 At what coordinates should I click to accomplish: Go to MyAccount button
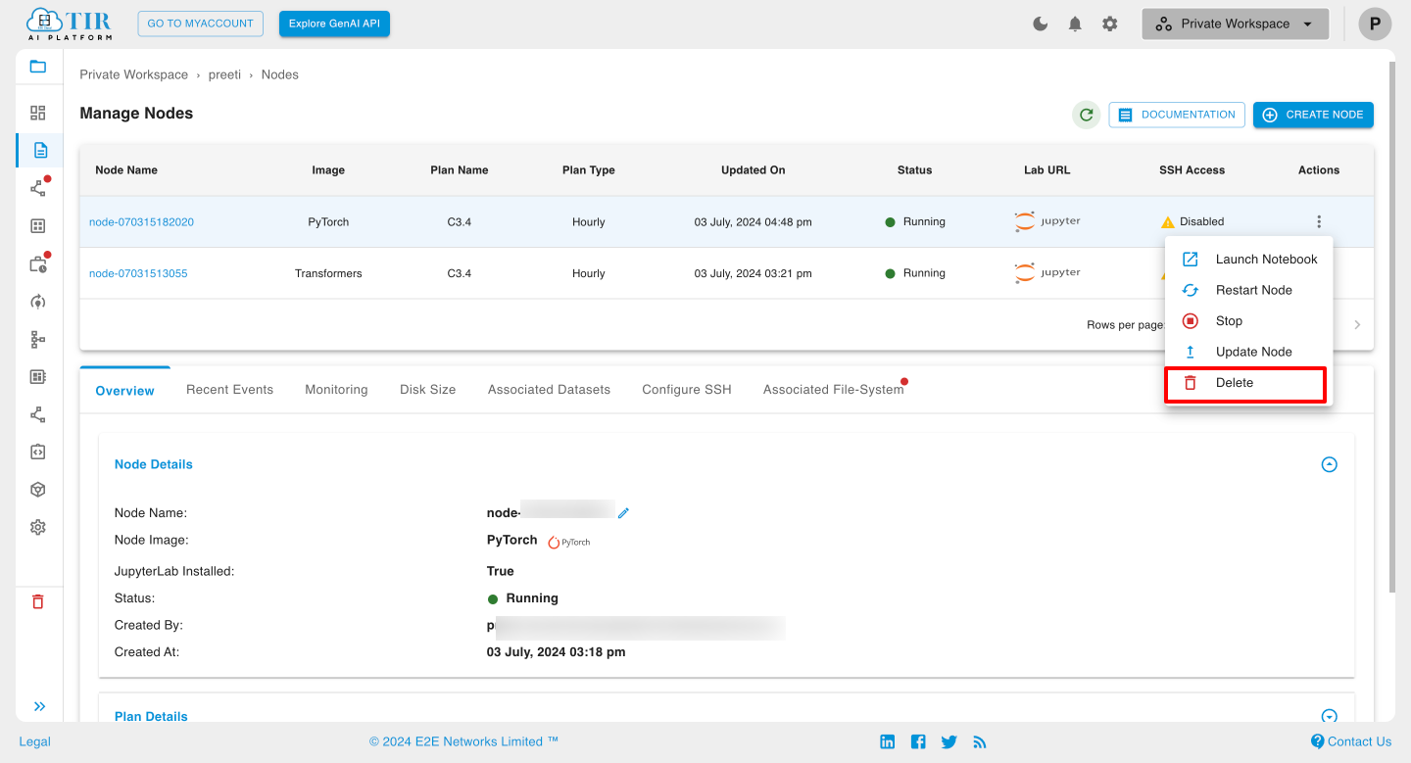201,24
